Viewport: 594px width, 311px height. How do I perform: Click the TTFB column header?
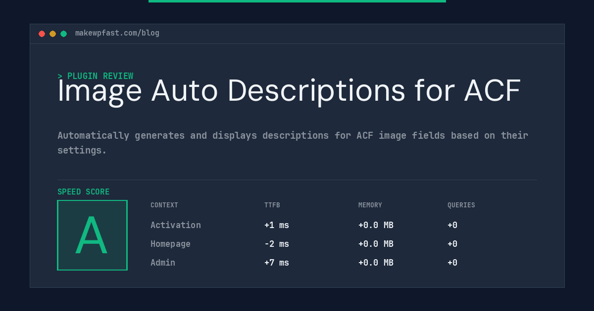[272, 205]
